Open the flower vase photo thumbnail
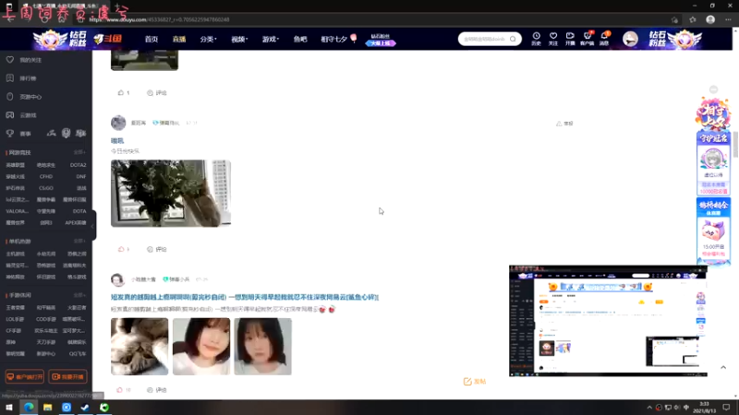739x415 pixels. (171, 194)
